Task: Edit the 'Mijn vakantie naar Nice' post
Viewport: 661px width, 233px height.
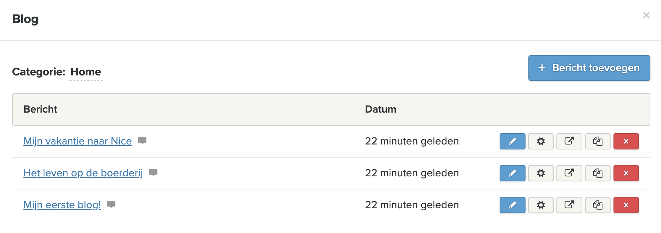Action: point(512,141)
